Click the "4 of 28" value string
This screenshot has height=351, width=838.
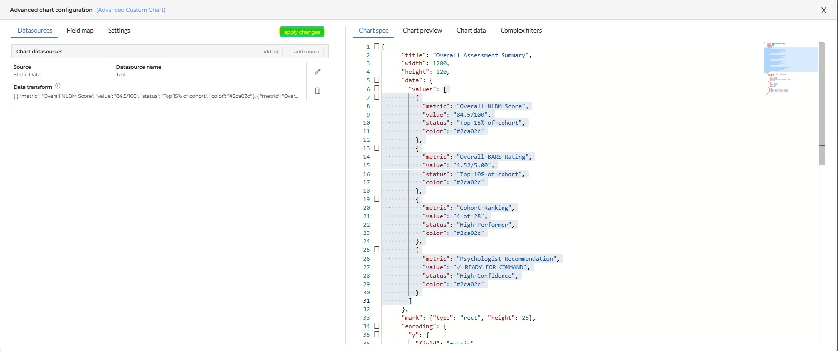point(468,216)
